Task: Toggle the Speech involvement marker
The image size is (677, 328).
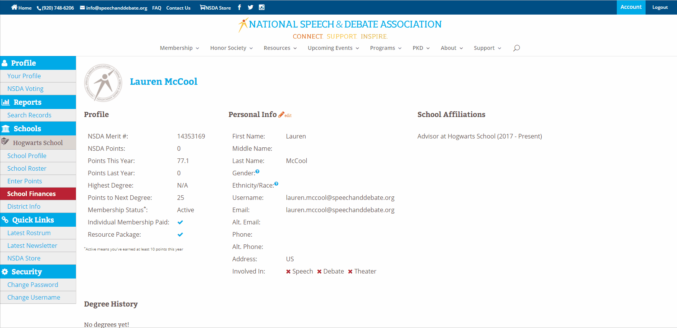Action: click(288, 272)
